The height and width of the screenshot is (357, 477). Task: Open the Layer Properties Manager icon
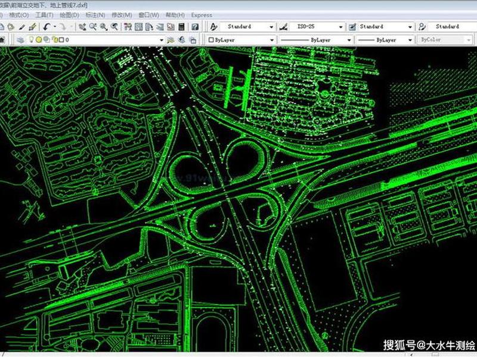pos(20,40)
